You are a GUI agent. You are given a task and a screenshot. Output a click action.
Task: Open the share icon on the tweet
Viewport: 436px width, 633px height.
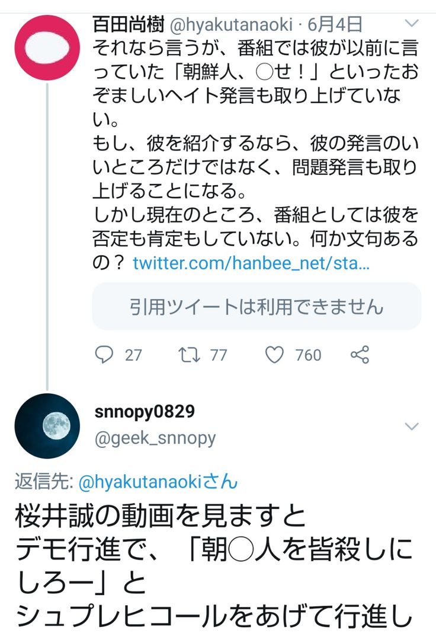[360, 355]
